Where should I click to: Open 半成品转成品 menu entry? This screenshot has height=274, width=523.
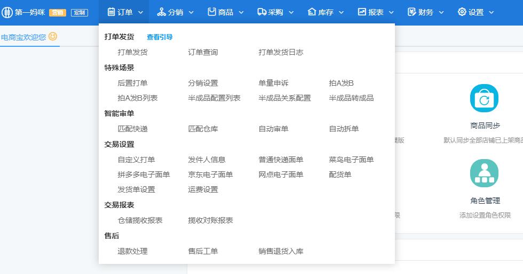click(351, 98)
